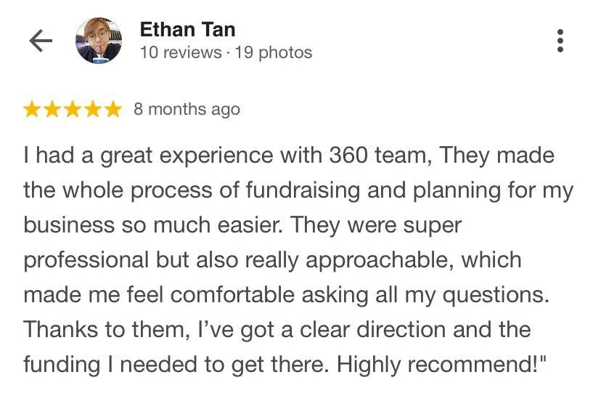Click 'made me feel comfortable' text

tap(159, 295)
